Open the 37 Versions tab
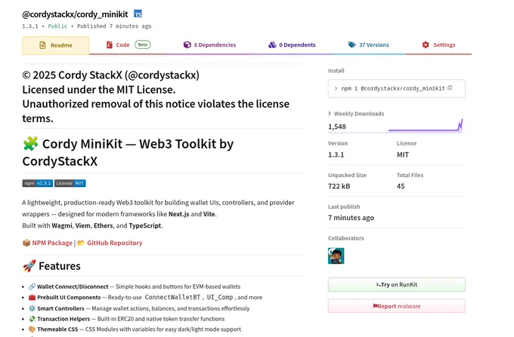Screen dimensions: 514x337 [368, 44]
